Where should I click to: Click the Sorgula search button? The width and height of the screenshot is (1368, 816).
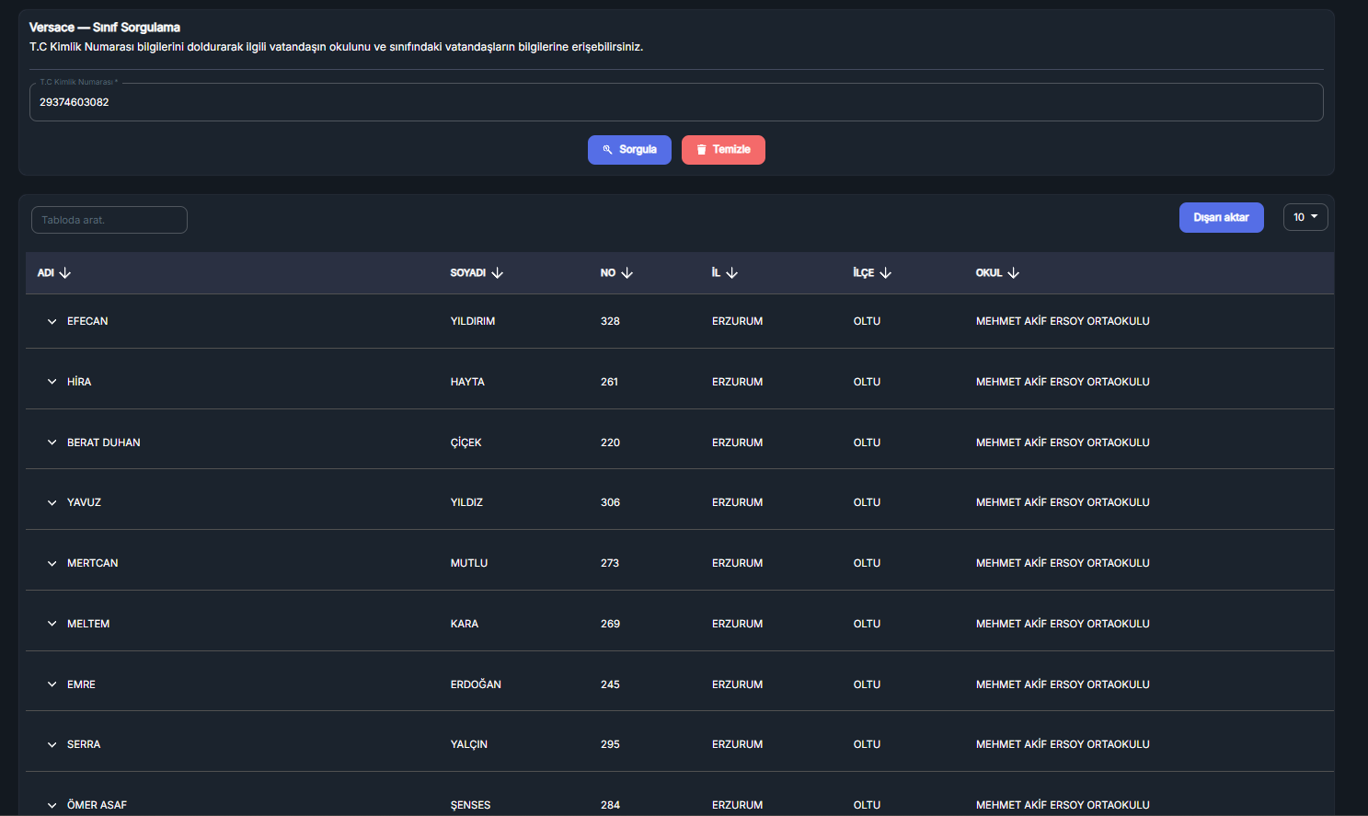(x=629, y=150)
